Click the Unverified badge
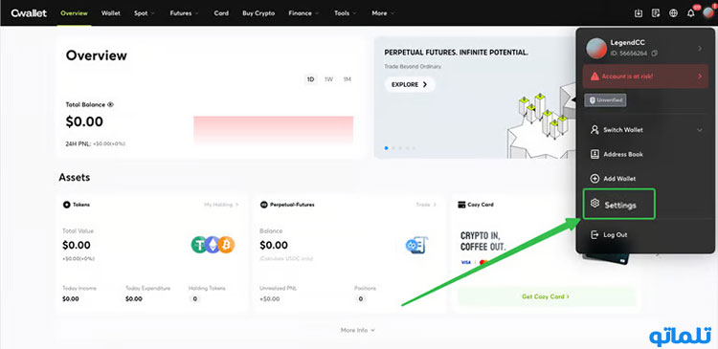The image size is (718, 349). [x=605, y=99]
